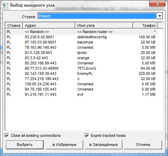
Task: Click the dialog title bar application icon
Action: (x=5, y=5)
